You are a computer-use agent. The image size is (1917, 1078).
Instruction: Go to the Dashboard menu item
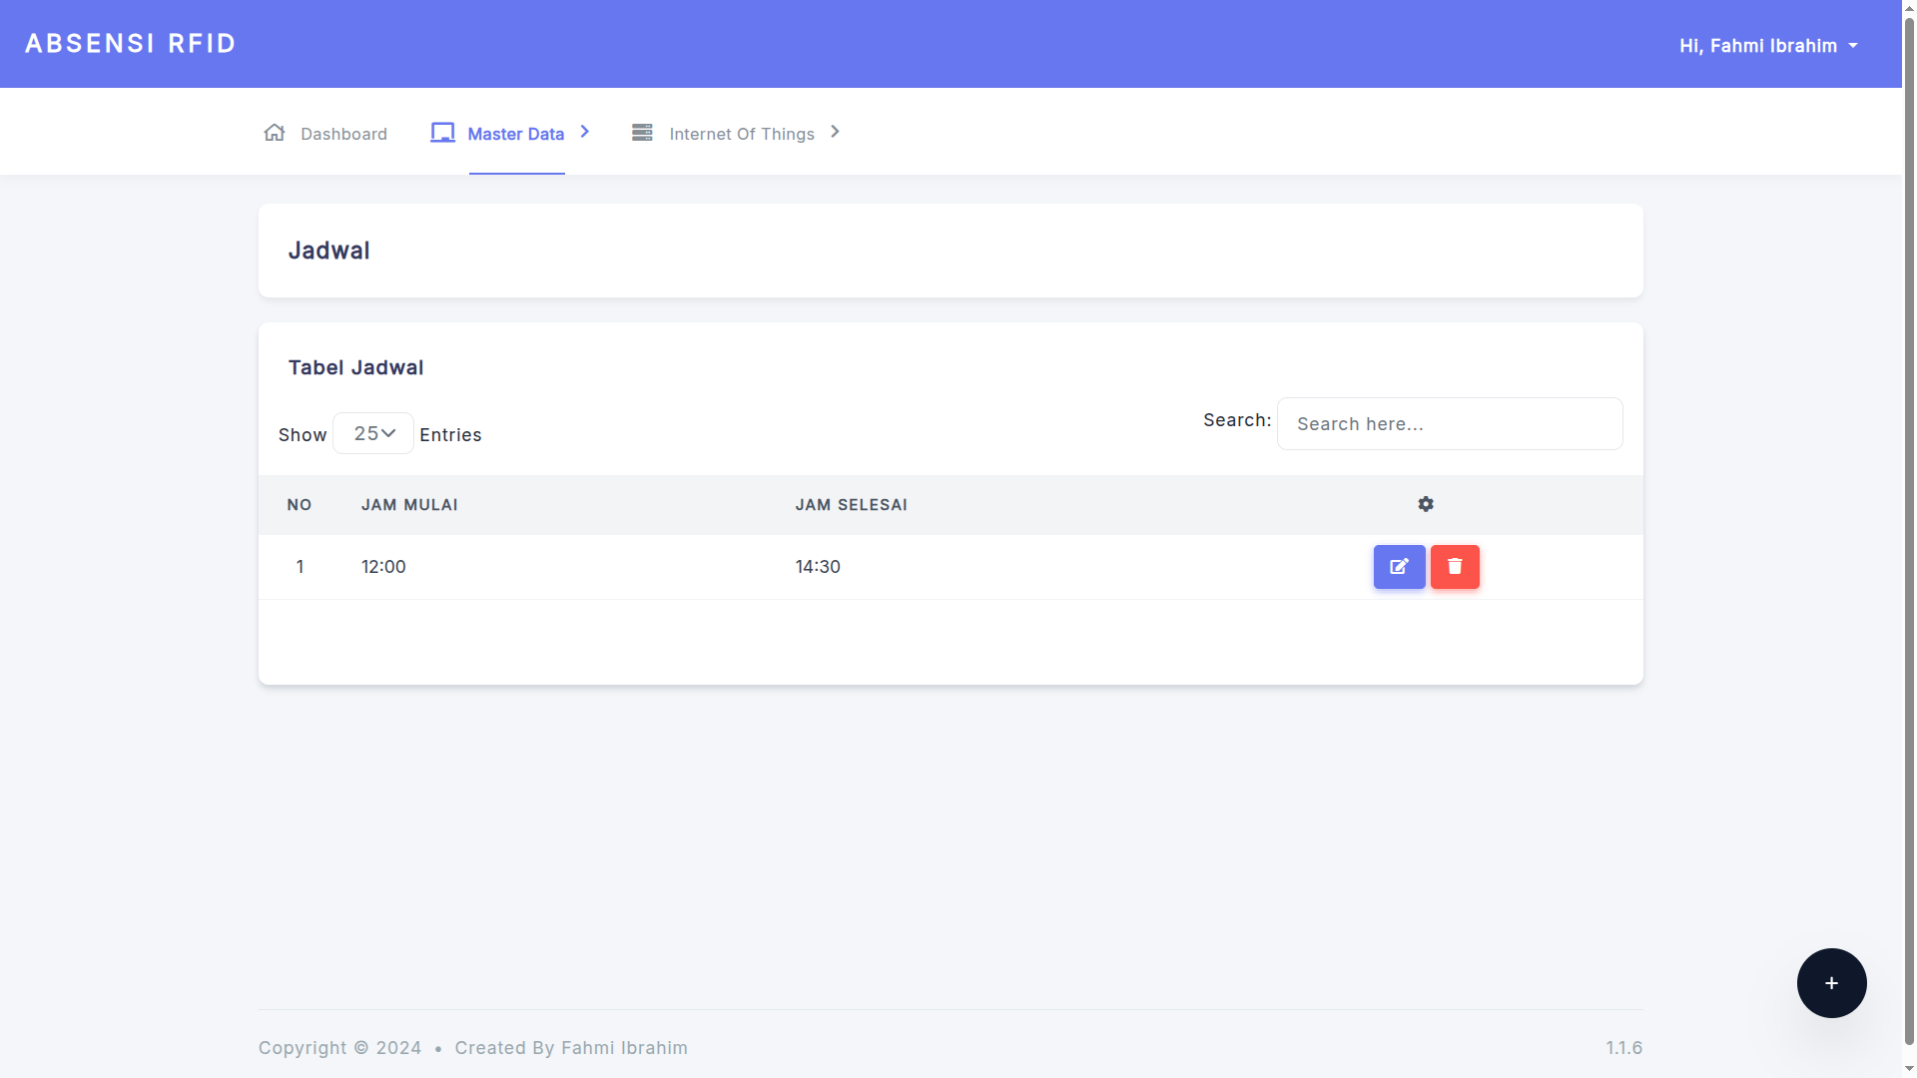[x=343, y=134]
